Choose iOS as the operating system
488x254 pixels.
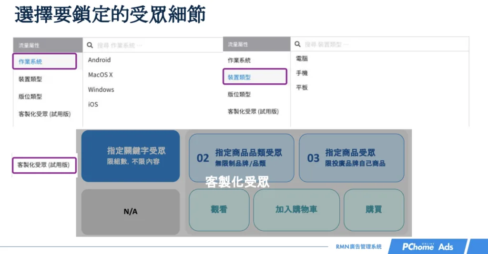point(93,104)
